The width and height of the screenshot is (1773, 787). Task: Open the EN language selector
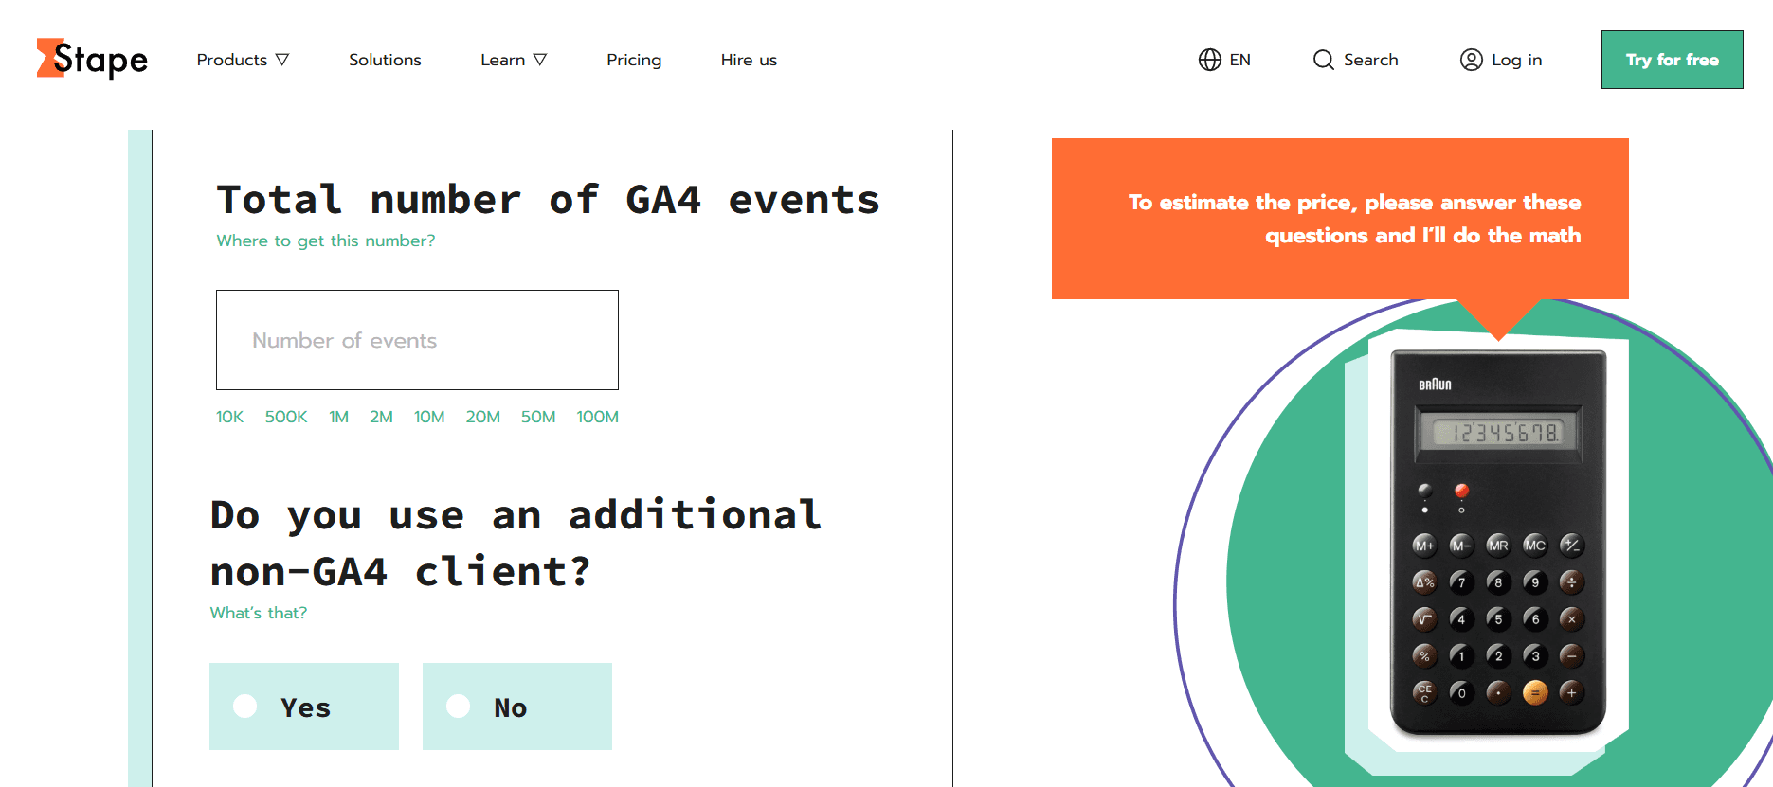tap(1239, 60)
